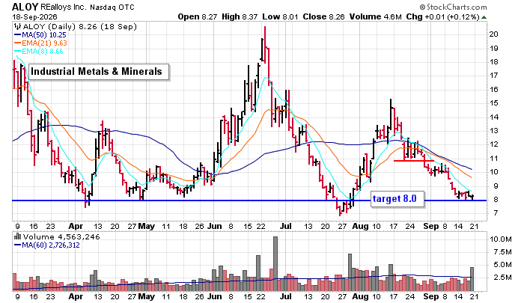The width and height of the screenshot is (524, 303).
Task: Click the Aug label on the price chart axis
Action: pos(360,226)
